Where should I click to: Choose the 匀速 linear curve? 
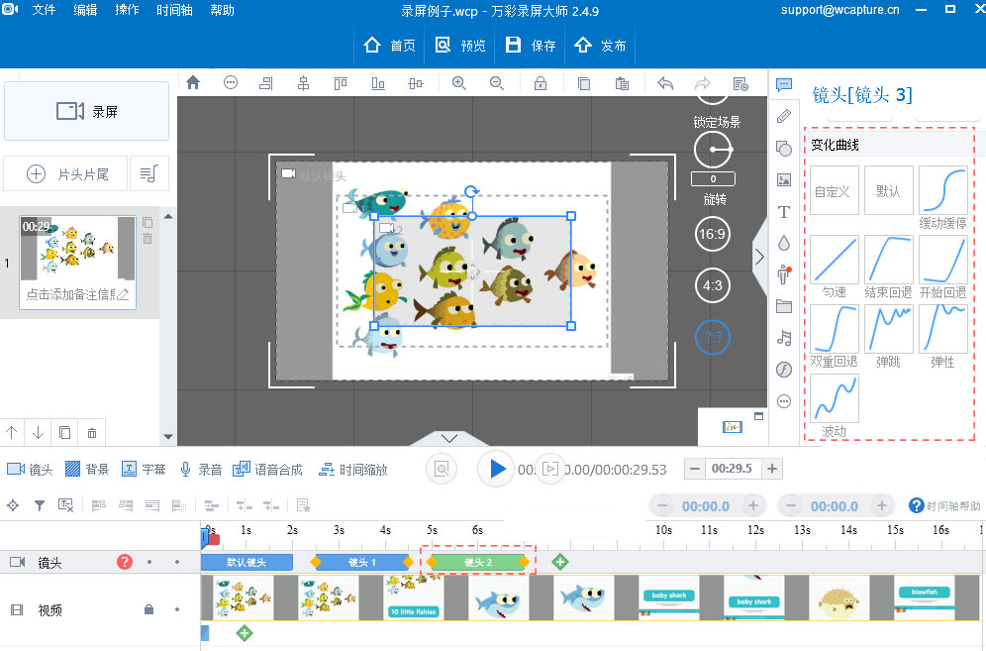835,260
